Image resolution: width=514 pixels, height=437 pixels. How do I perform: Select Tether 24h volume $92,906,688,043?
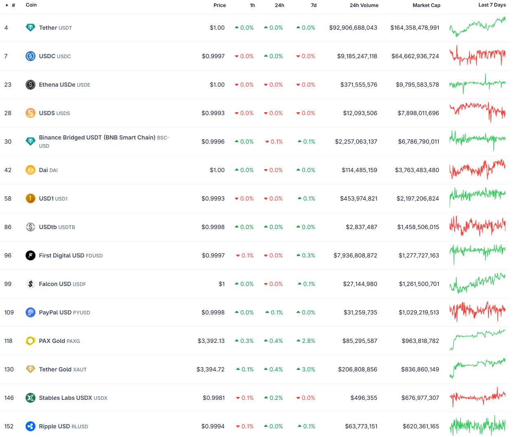pos(353,28)
